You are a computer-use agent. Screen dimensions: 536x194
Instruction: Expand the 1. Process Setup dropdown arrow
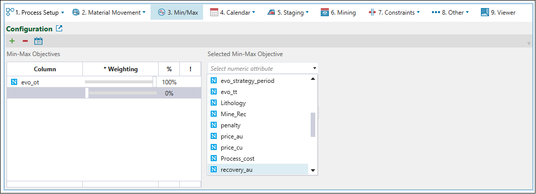click(x=63, y=13)
